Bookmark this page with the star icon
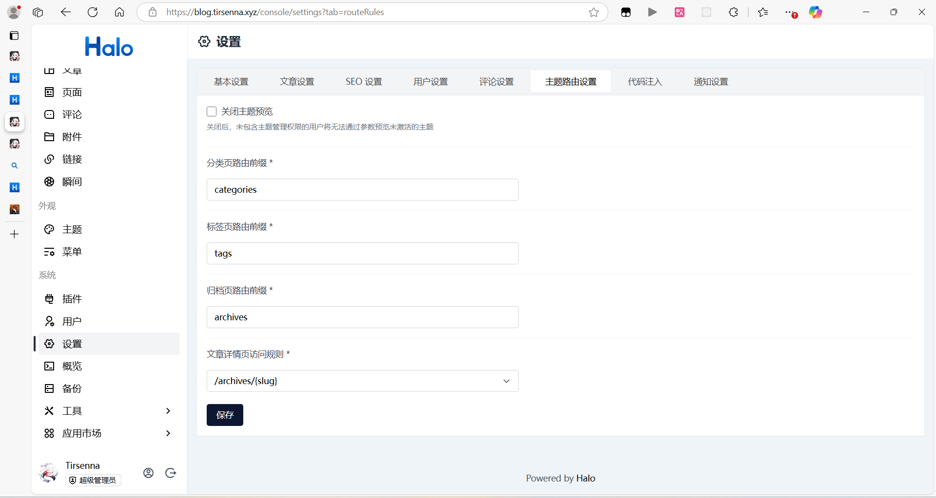The image size is (936, 498). pos(593,12)
